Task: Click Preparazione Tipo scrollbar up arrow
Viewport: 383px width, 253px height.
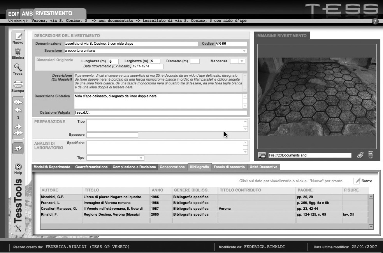Action: [x=245, y=122]
